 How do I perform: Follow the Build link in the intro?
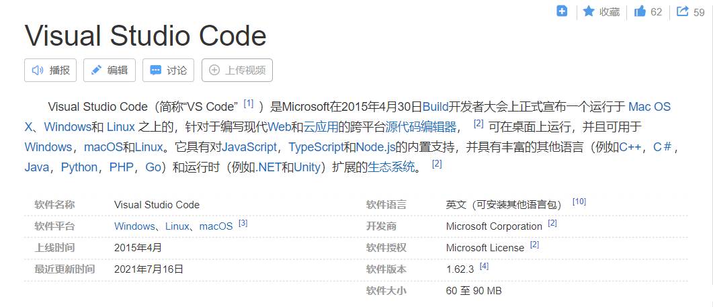click(435, 107)
